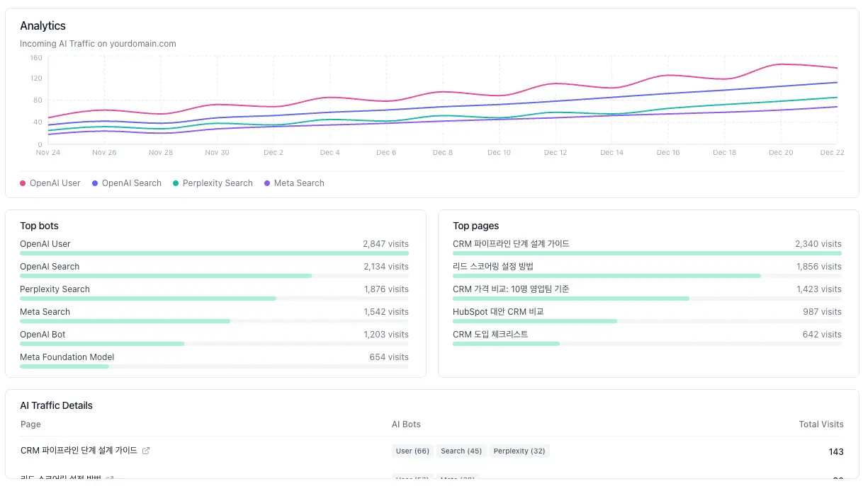
Task: Click the pink OpenAI User legend dot
Action: tap(23, 183)
